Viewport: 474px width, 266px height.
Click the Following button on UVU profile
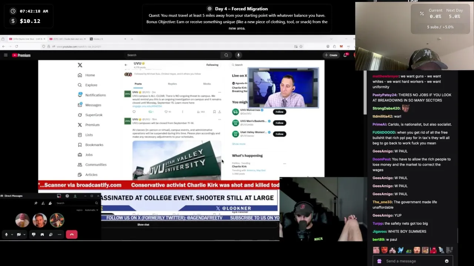pos(212,65)
